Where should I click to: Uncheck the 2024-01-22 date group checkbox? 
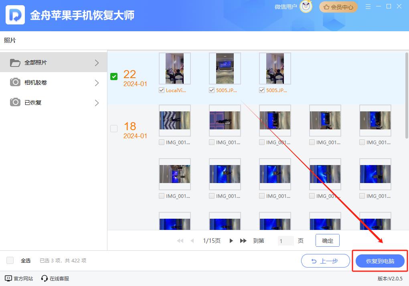coord(114,77)
